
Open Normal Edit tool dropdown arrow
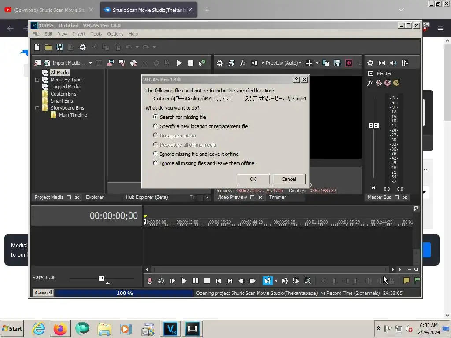[276, 281]
